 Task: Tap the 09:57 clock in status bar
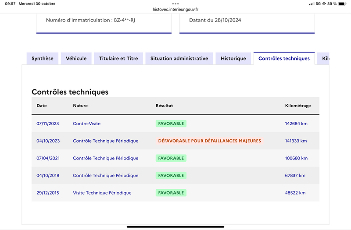pos(10,4)
